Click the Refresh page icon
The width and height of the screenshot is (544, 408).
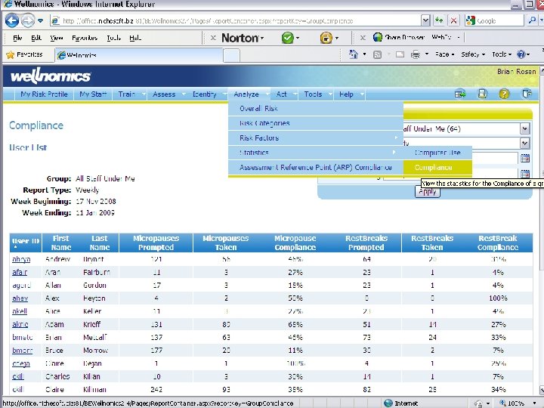pyautogui.click(x=439, y=20)
